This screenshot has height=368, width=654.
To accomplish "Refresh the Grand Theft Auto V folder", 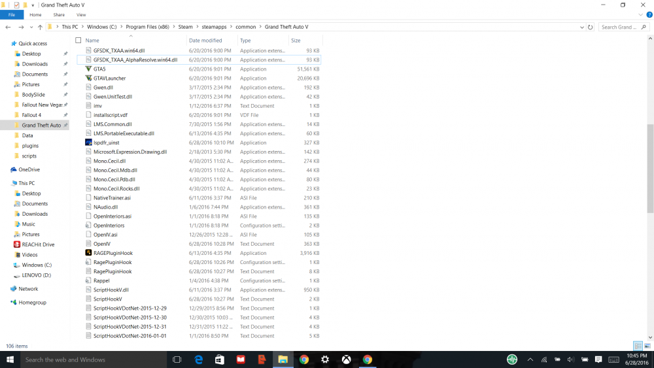I will click(x=590, y=27).
